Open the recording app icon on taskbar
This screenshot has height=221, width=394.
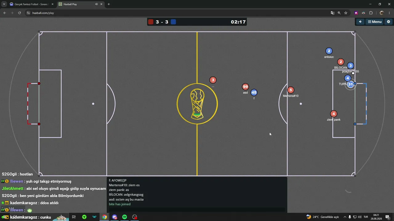point(135,217)
